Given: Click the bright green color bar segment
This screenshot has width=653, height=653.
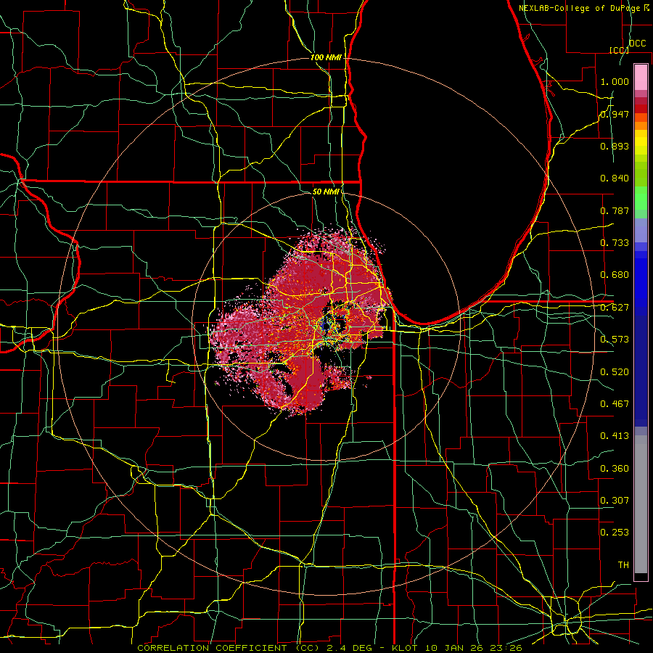Looking at the screenshot, I should point(641,198).
